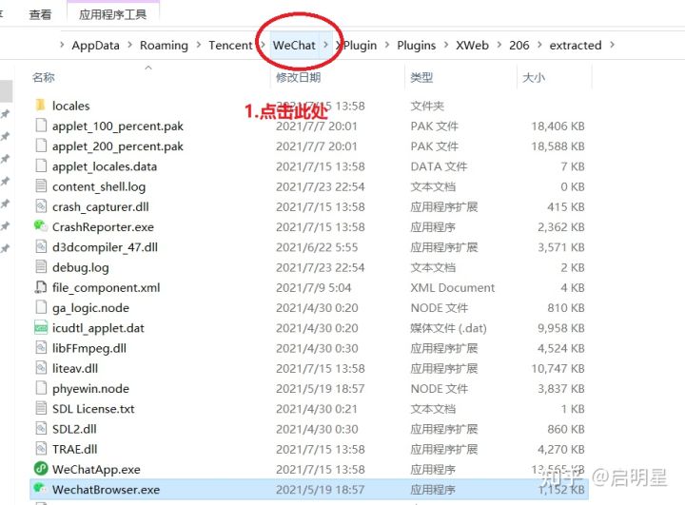Go to XWeb in the address bar
Image resolution: width=685 pixels, height=505 pixels.
tap(472, 45)
